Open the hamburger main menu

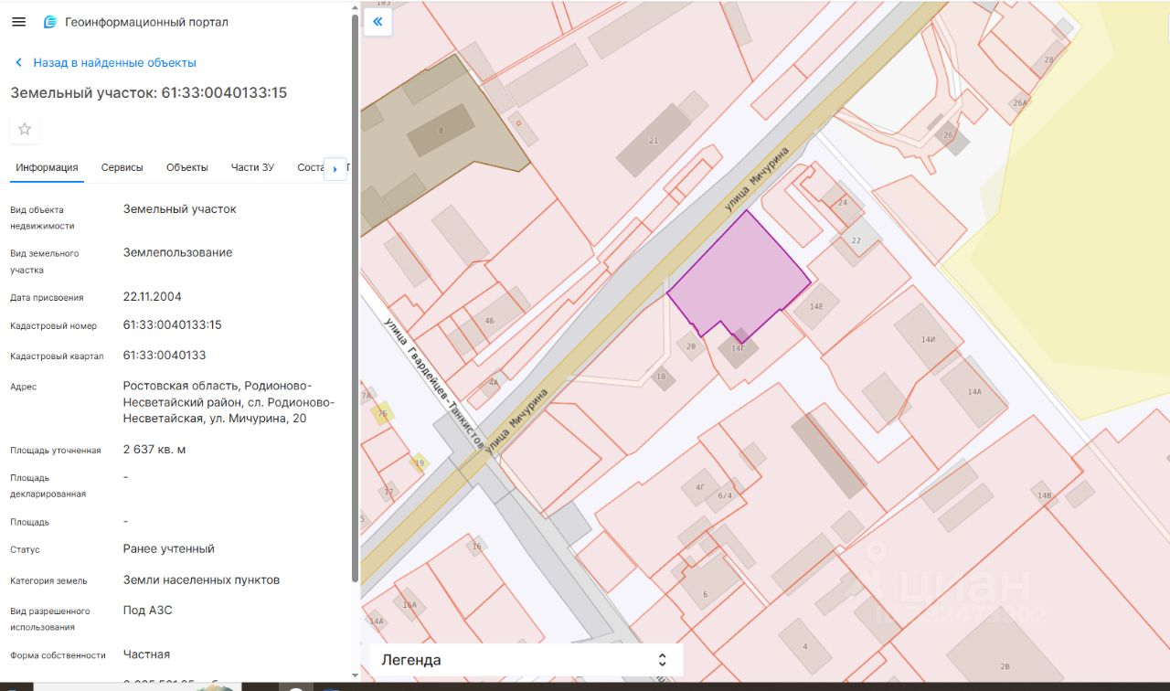coord(19,22)
